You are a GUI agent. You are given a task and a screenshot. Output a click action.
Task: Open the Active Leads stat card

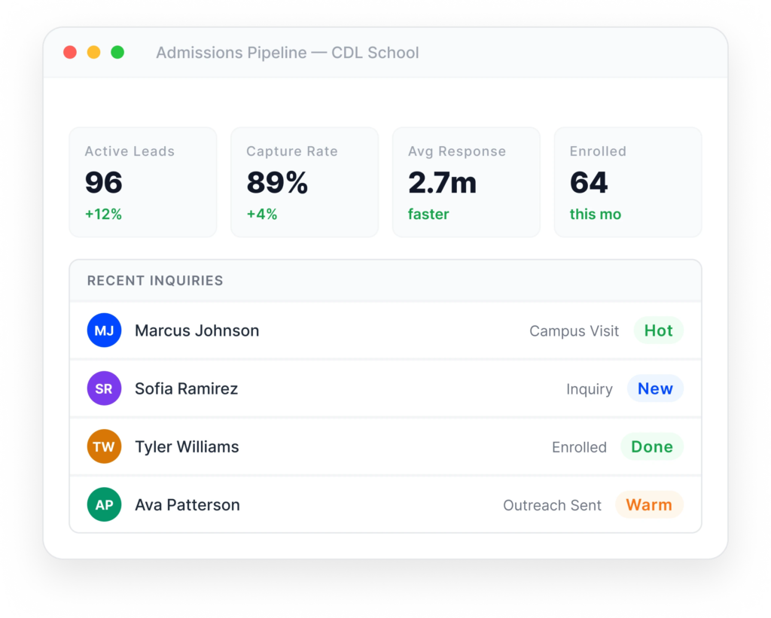click(x=143, y=182)
